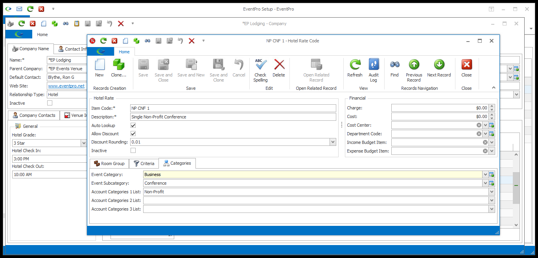
Task: Click Save and New in ribbon
Action: click(191, 68)
